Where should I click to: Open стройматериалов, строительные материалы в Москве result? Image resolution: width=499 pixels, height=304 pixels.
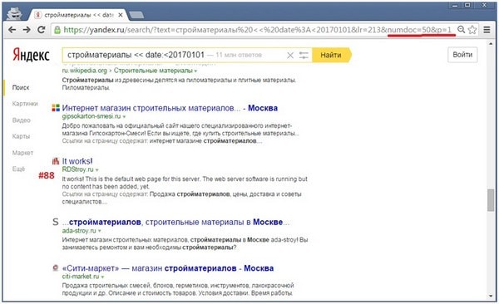click(x=175, y=222)
